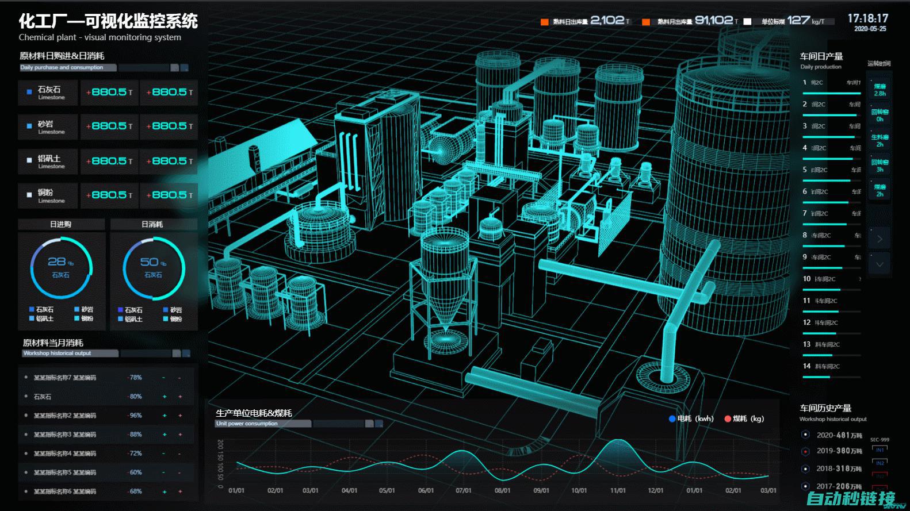Click the blue square in Daily purchase header bar
Viewport: 910px width, 511px height.
coord(185,68)
